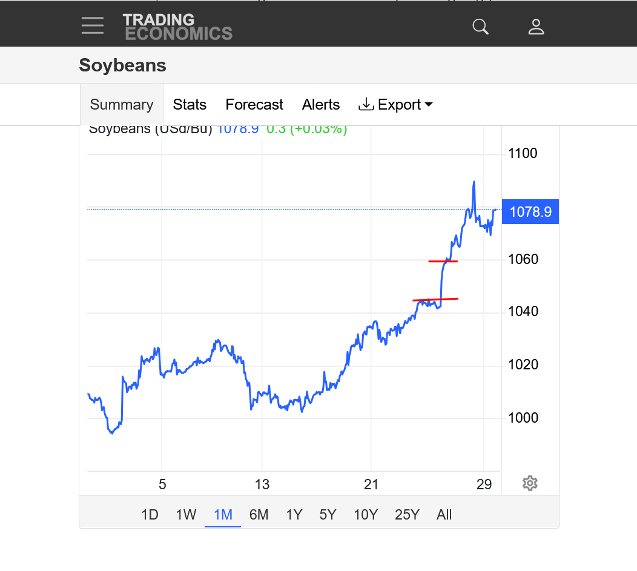Open the user account icon
Viewport: 637px width, 571px height.
coord(536,27)
